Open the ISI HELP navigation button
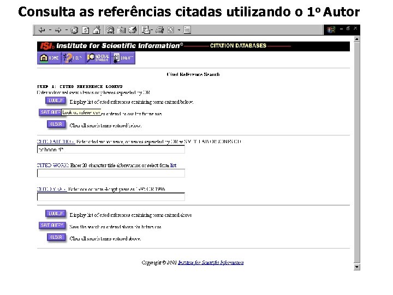 pyautogui.click(x=73, y=58)
